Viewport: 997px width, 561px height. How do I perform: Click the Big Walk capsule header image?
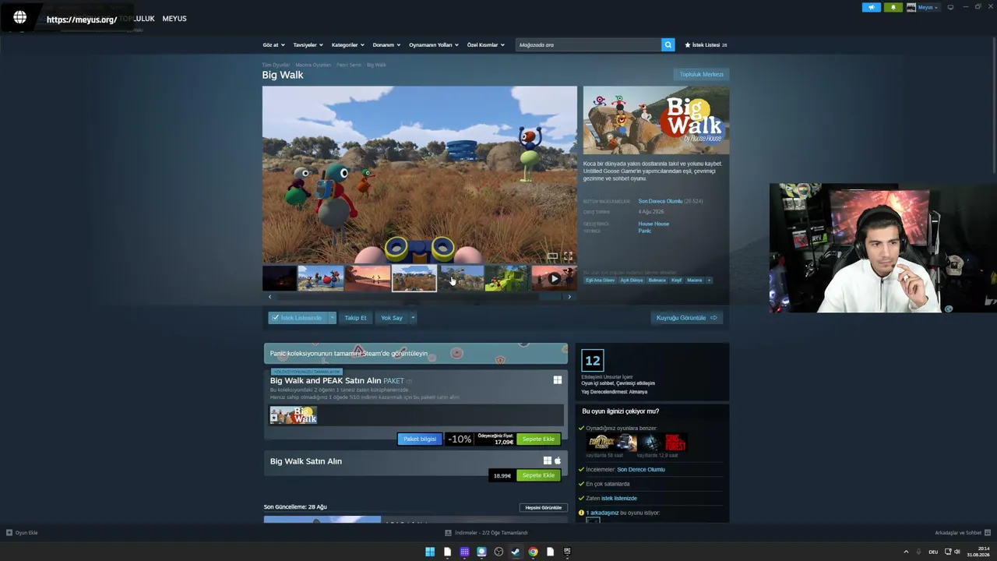point(657,120)
